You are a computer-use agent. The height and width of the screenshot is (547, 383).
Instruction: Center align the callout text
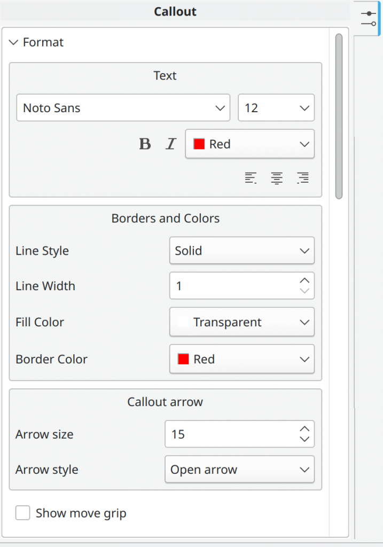pos(277,178)
